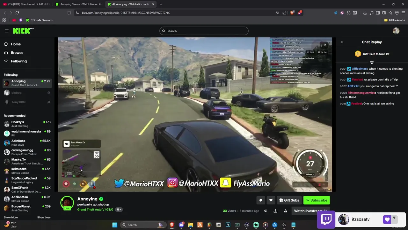
Task: Open the new tab plus button
Action: tap(161, 4)
